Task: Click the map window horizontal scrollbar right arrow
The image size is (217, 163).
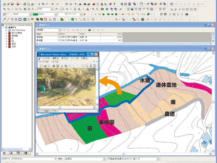Action: click(x=210, y=154)
